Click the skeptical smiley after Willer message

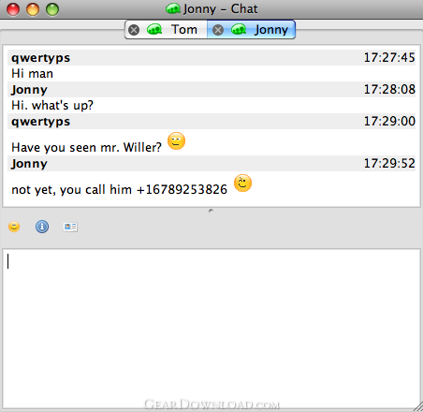pos(176,141)
